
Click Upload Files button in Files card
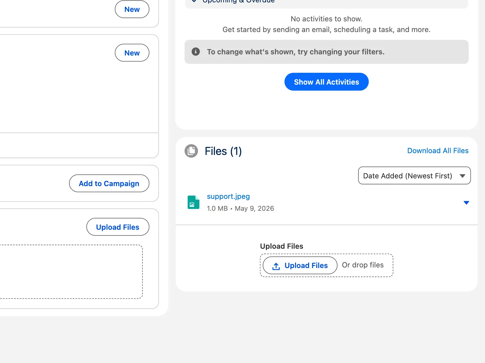click(x=300, y=265)
